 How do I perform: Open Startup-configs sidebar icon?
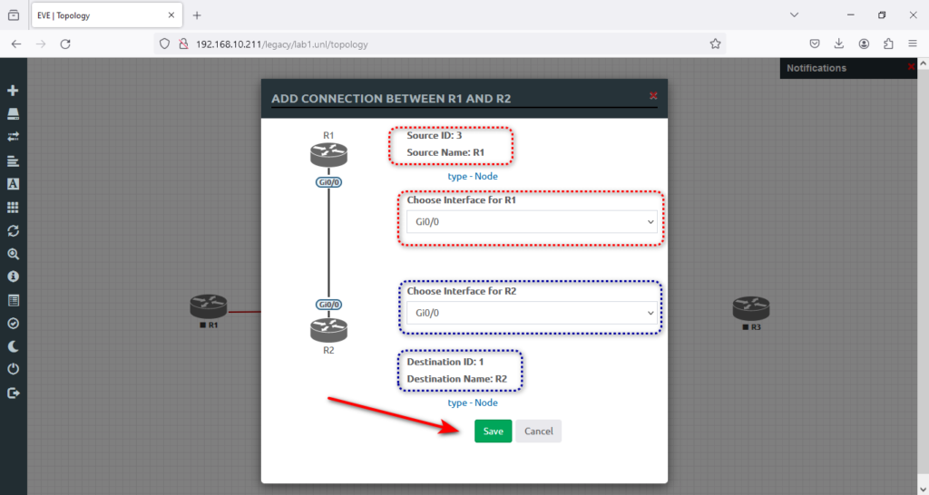tap(13, 160)
